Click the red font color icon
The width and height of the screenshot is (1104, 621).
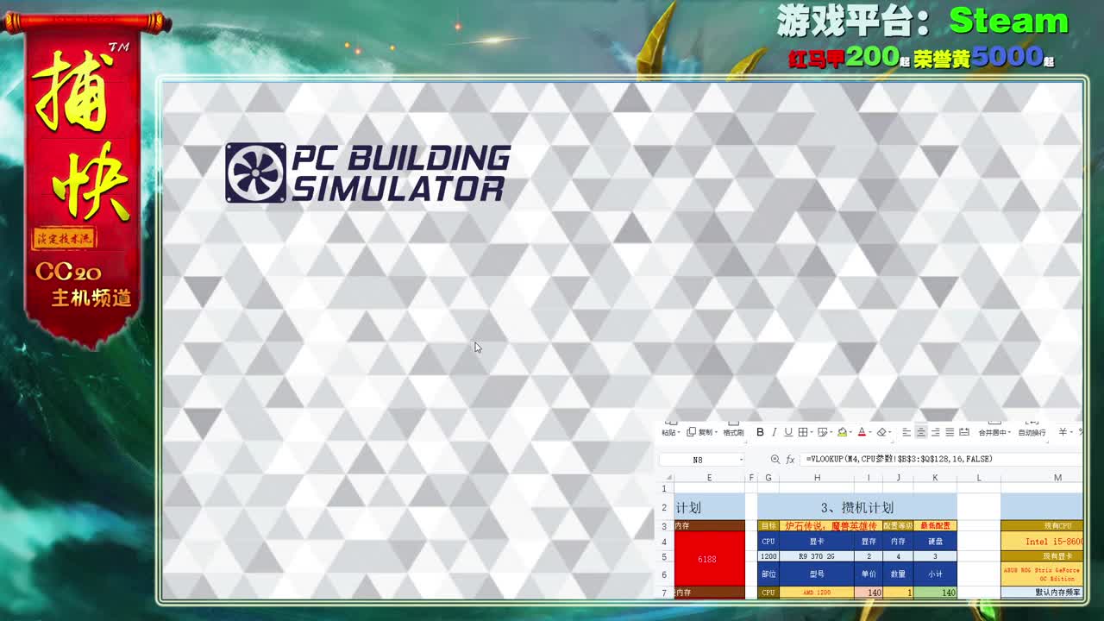[x=862, y=432]
